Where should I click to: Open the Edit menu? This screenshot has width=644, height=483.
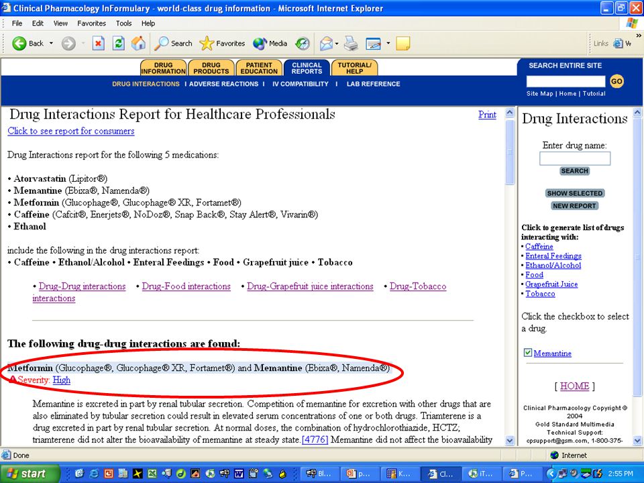tap(38, 23)
